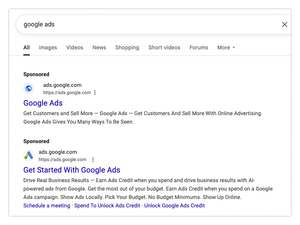The height and width of the screenshot is (225, 300).
Task: Switch to the Images tab
Action: pyautogui.click(x=48, y=47)
